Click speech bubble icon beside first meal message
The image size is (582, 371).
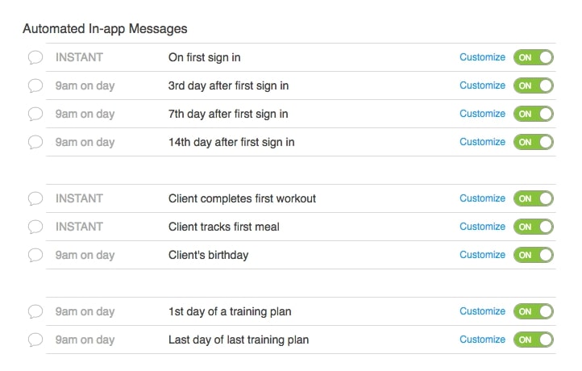(x=35, y=227)
